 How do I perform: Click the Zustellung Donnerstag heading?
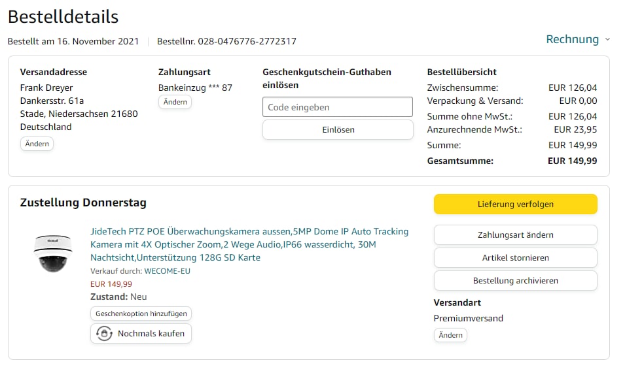(83, 202)
